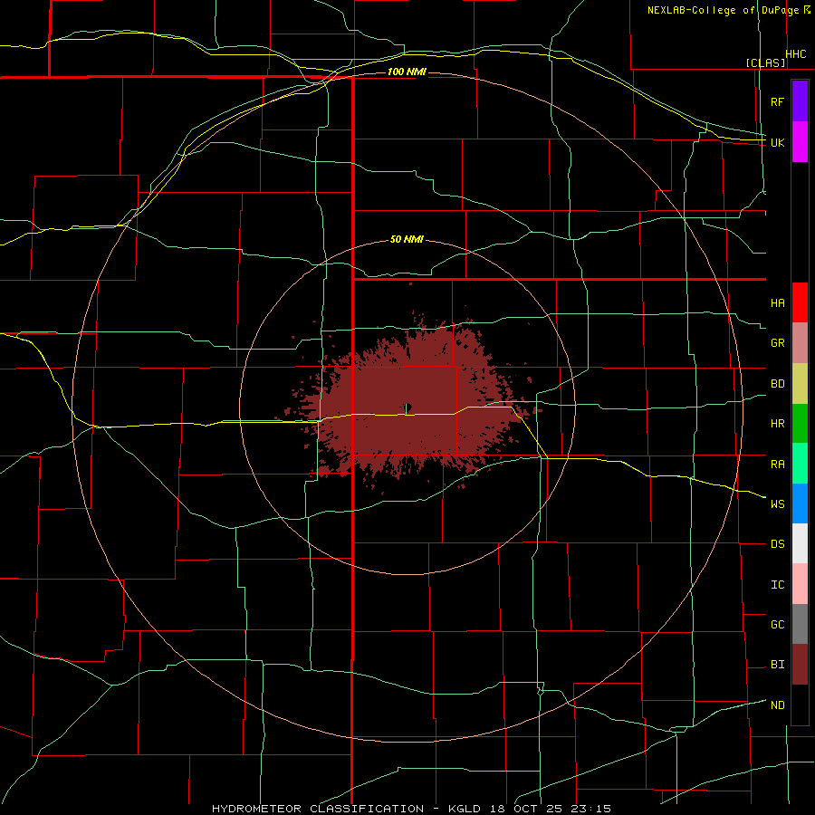This screenshot has height=815, width=815.
Task: Click the BI legend label
Action: [x=777, y=665]
